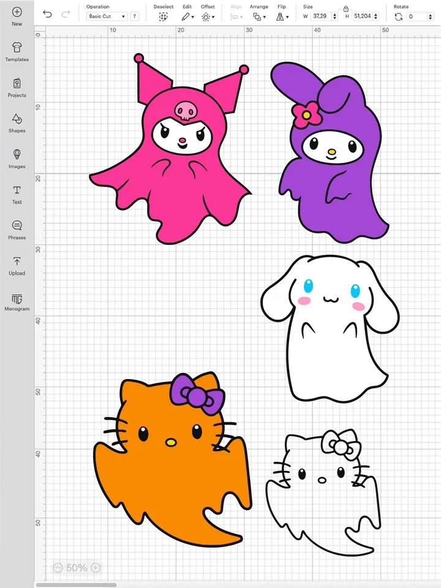Viewport: 441px width, 588px height.
Task: Click the zoom in plus button
Action: tap(96, 568)
